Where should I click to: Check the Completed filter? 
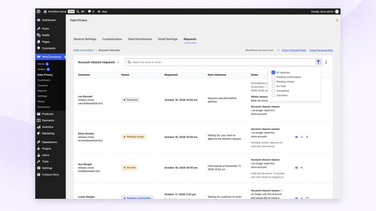pos(273,90)
